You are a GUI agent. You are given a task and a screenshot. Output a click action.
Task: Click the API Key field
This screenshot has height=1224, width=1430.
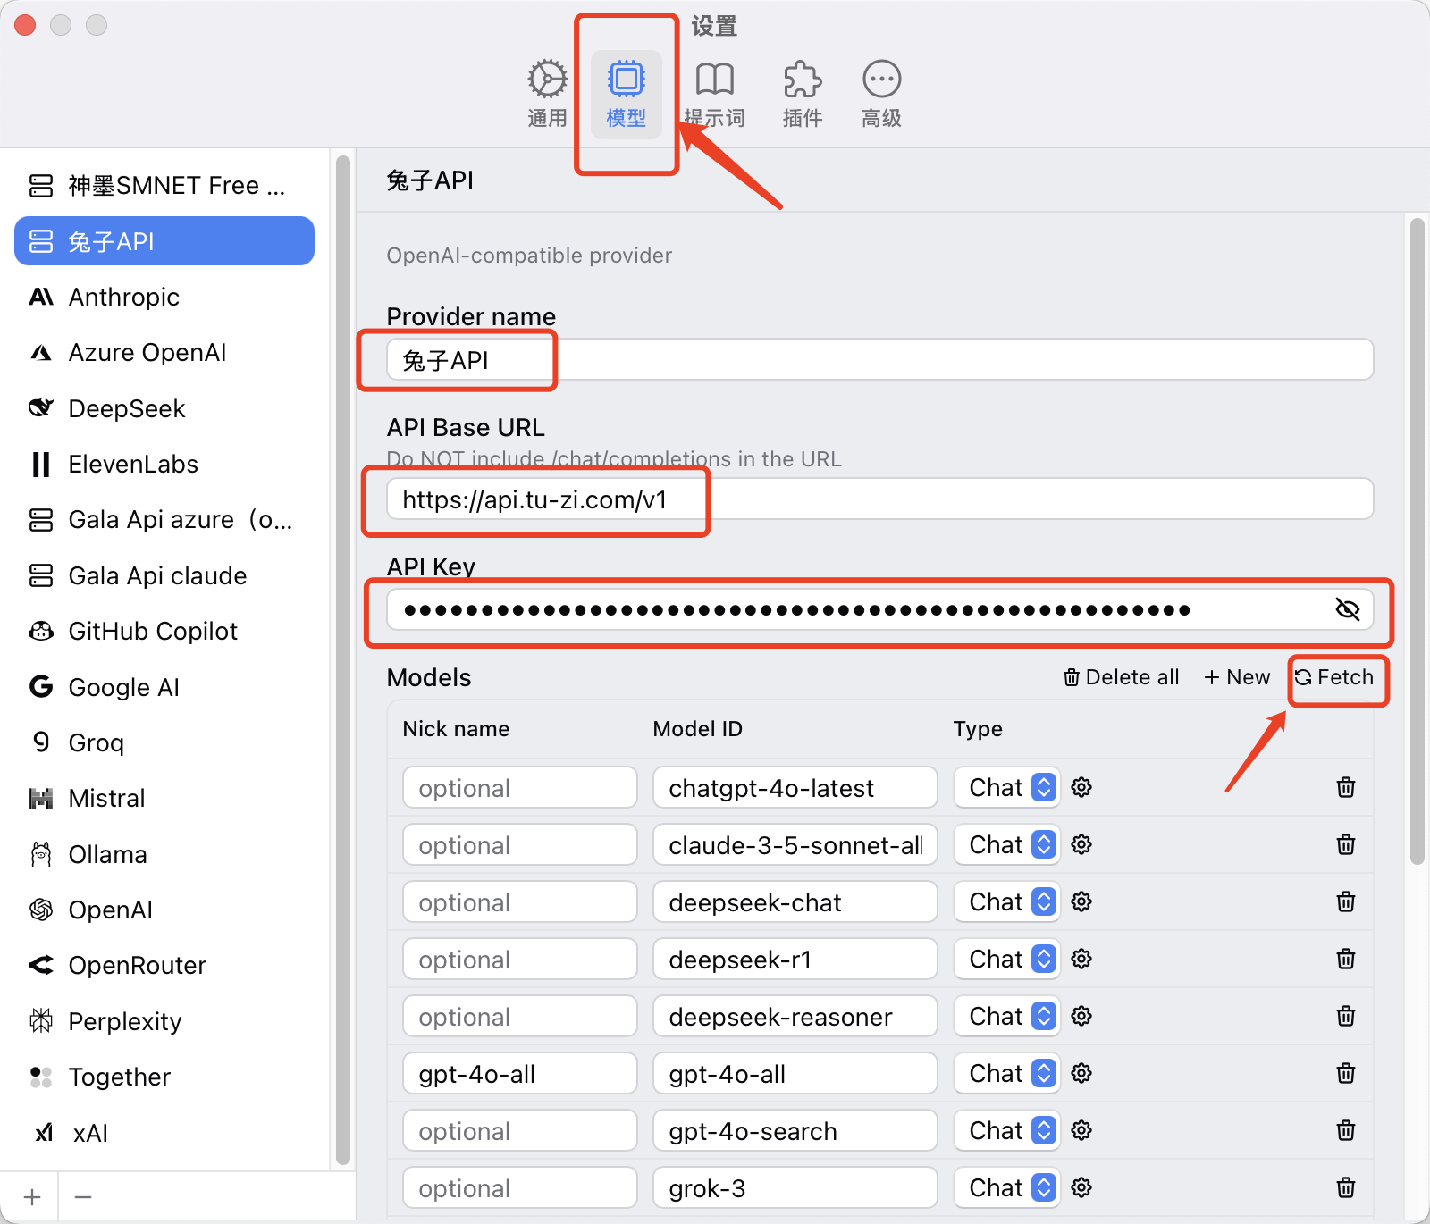[x=879, y=609]
